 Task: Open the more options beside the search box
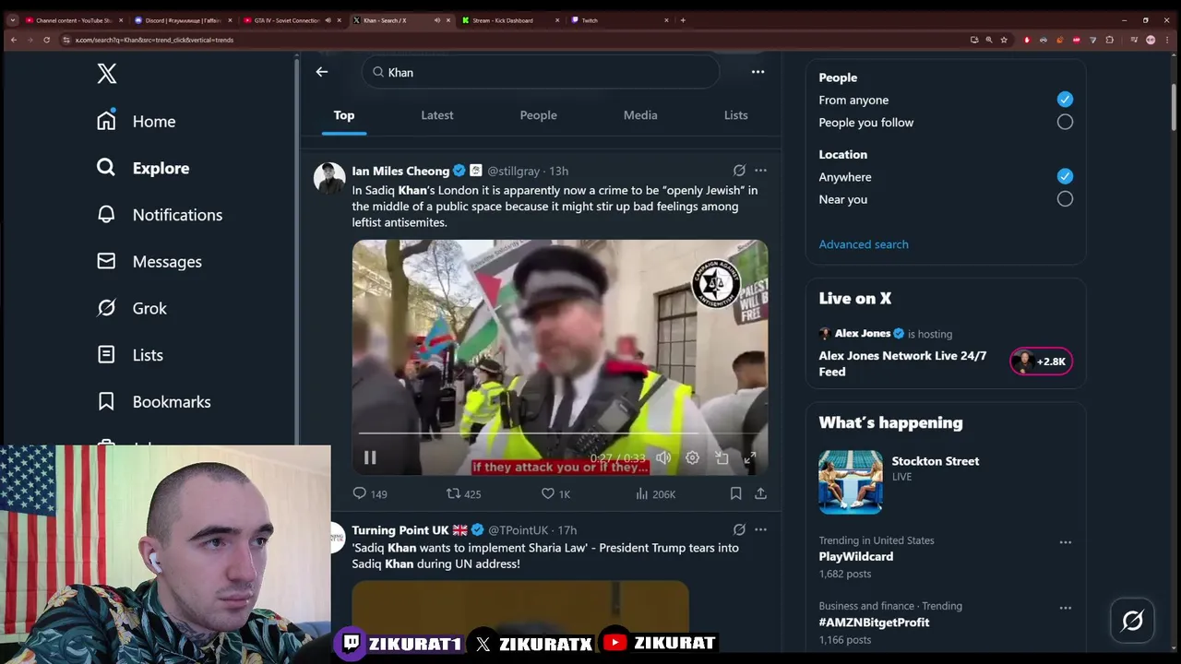point(758,72)
